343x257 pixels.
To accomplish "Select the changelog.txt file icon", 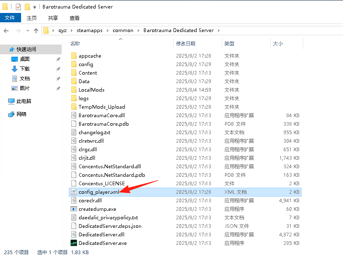I will click(x=74, y=132).
